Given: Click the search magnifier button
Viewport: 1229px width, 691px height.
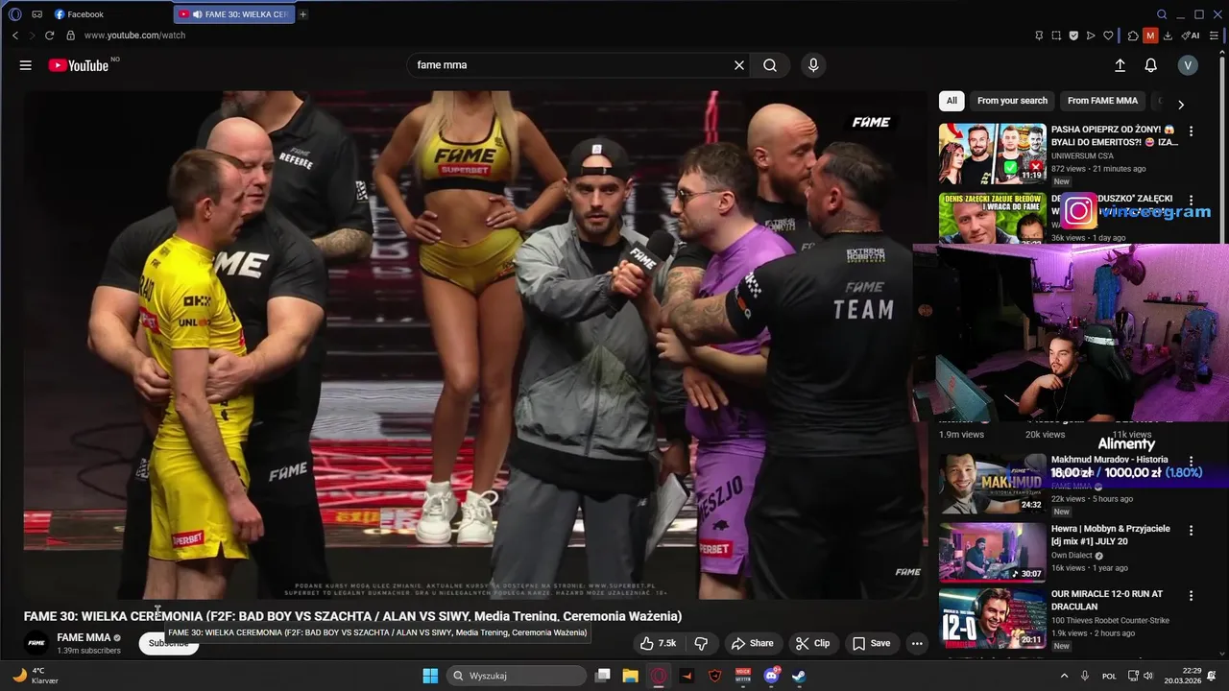Looking at the screenshot, I should click(x=770, y=65).
